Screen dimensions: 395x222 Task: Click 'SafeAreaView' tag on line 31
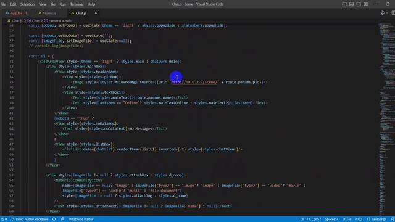click(x=52, y=62)
